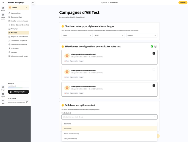
Task: Open the Support globe icon
Action: click(x=3, y=94)
